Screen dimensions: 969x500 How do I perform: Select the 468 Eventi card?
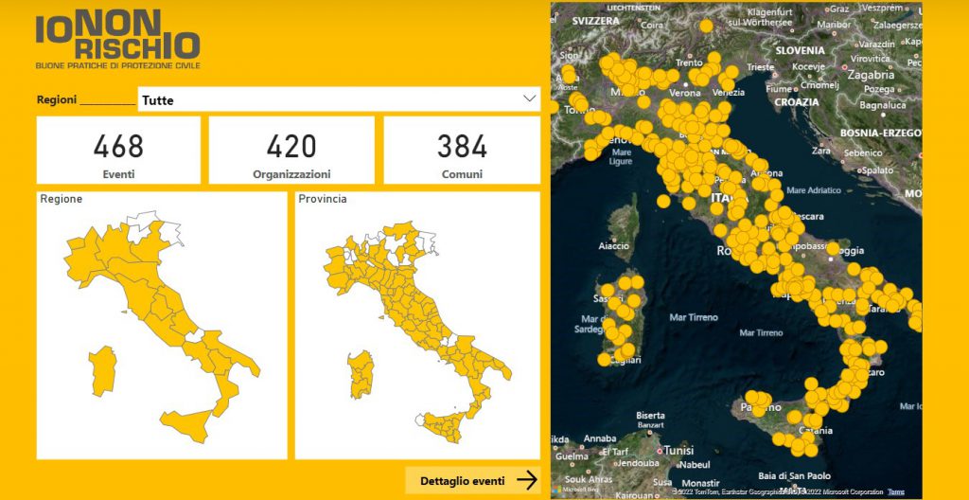[118, 151]
